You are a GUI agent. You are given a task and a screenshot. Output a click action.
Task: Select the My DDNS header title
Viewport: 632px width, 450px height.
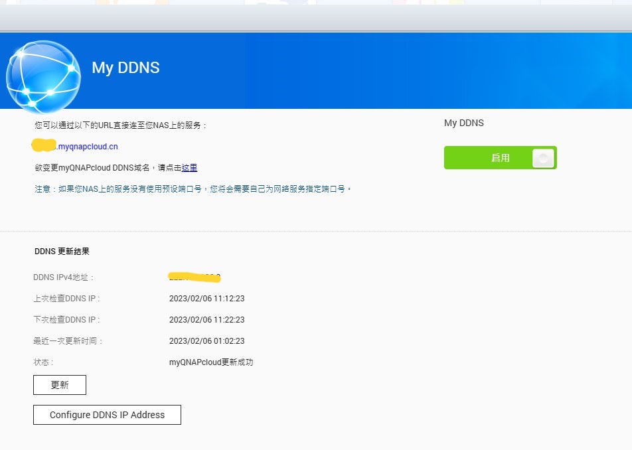125,68
